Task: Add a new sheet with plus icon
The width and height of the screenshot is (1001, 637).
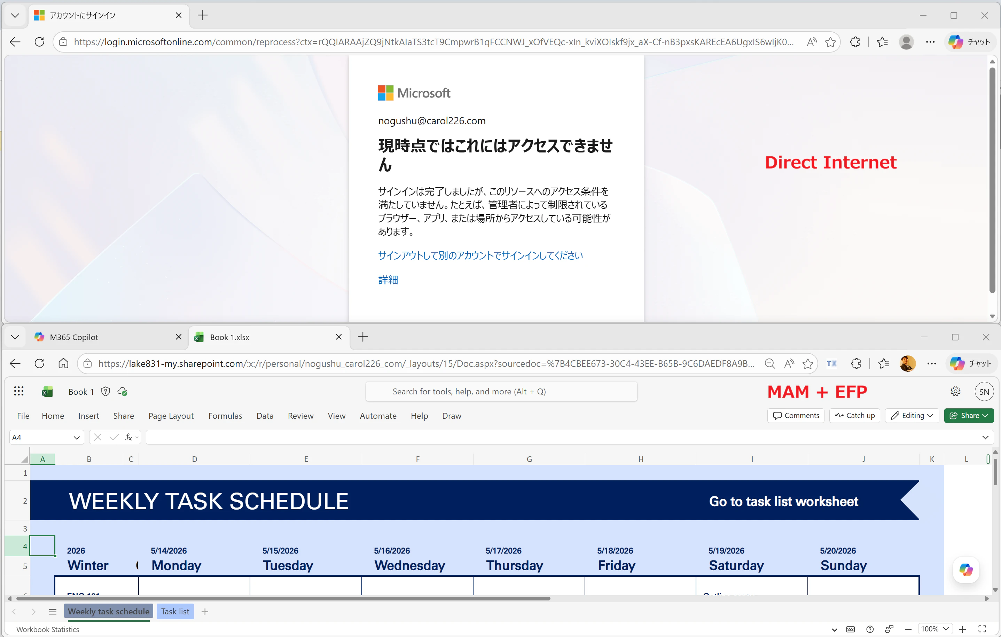Action: click(x=204, y=611)
